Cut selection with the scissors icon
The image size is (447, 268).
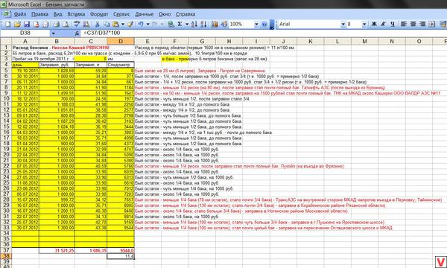pyautogui.click(x=97, y=25)
